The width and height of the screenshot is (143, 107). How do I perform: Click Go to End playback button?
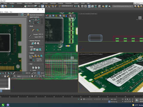coord(132,99)
